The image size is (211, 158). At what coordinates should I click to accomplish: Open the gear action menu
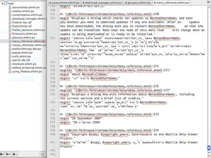point(15,154)
